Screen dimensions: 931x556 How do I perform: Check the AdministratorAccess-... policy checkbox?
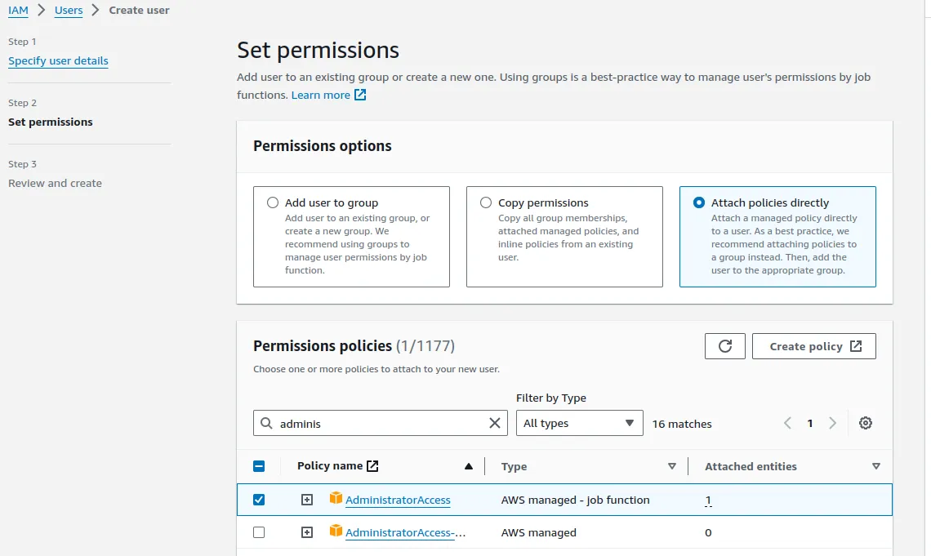259,532
